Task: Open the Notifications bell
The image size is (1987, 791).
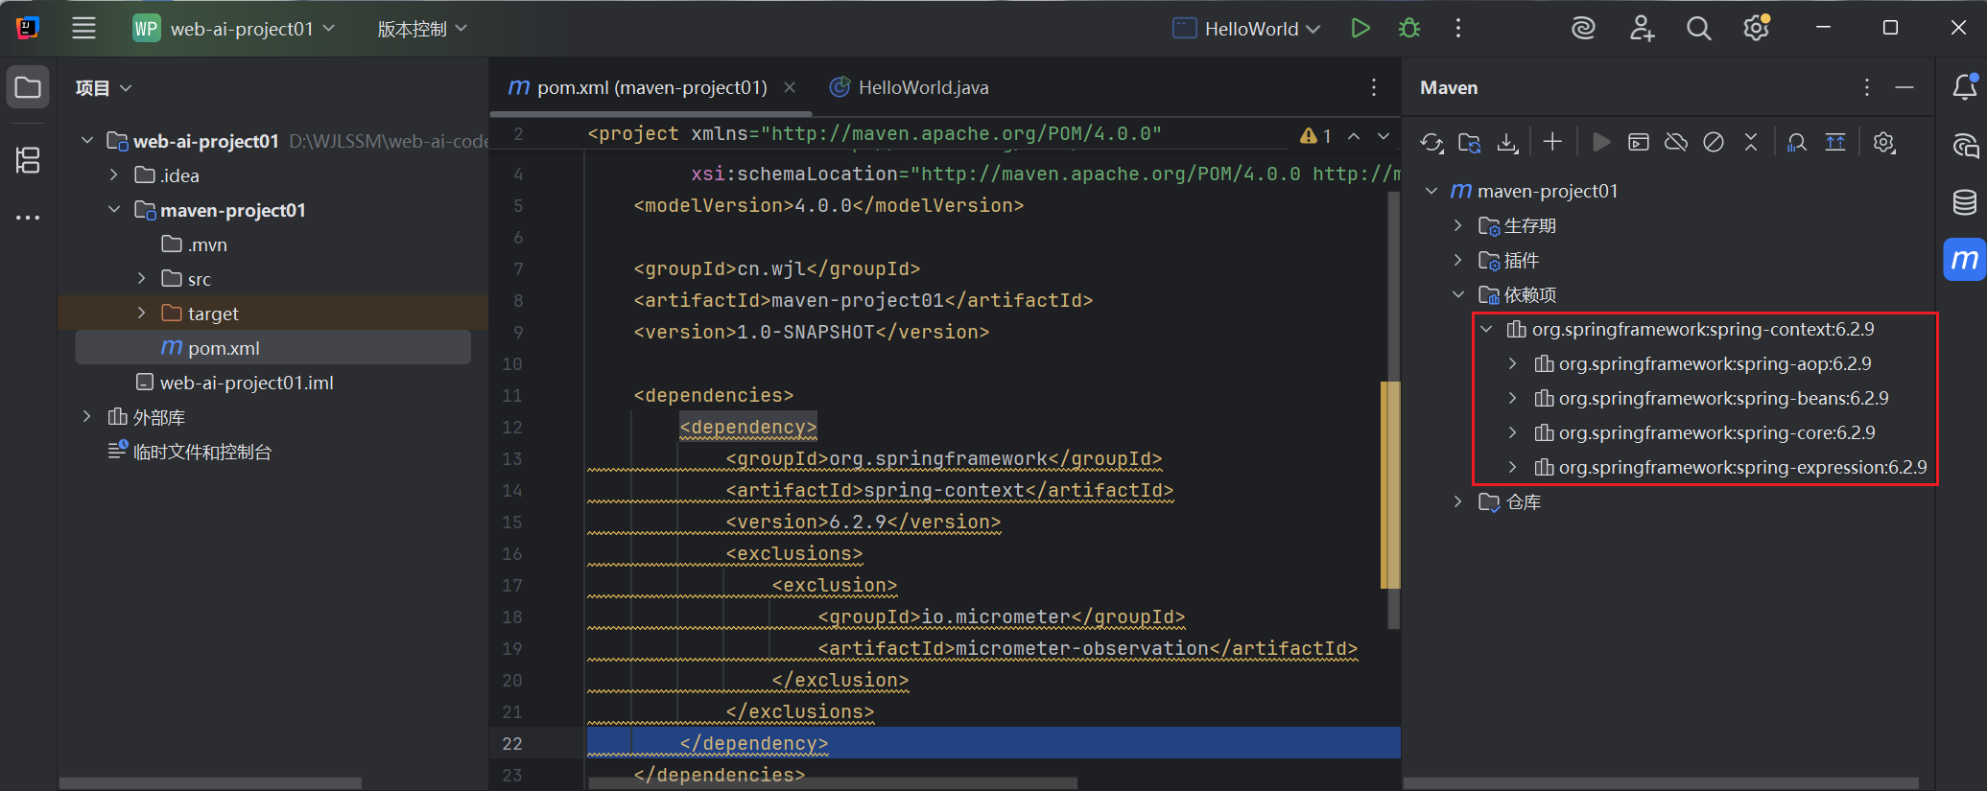Action: pyautogui.click(x=1965, y=88)
